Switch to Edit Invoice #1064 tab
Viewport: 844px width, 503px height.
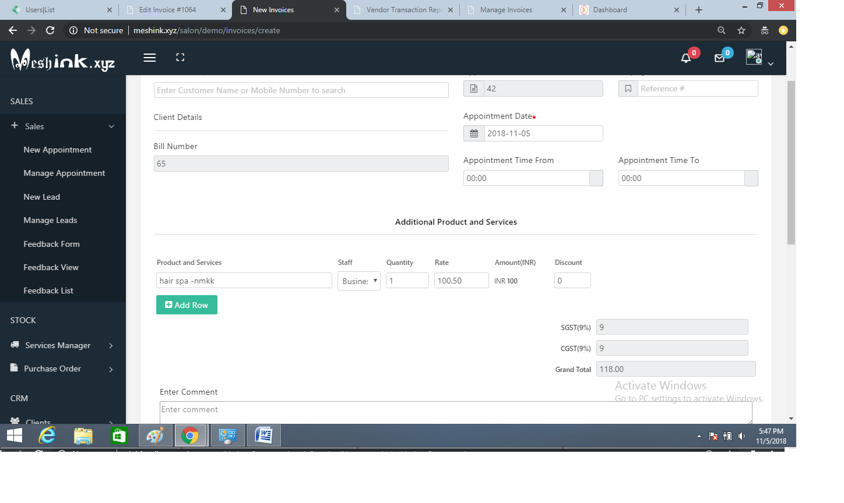pyautogui.click(x=175, y=10)
